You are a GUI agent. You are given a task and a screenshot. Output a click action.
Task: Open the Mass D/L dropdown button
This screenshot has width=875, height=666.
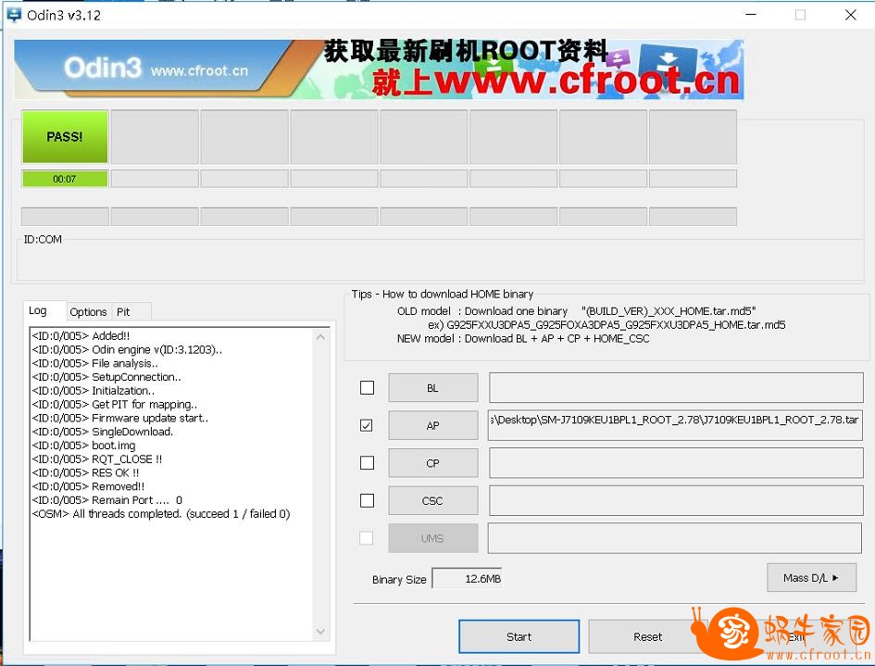coord(811,578)
